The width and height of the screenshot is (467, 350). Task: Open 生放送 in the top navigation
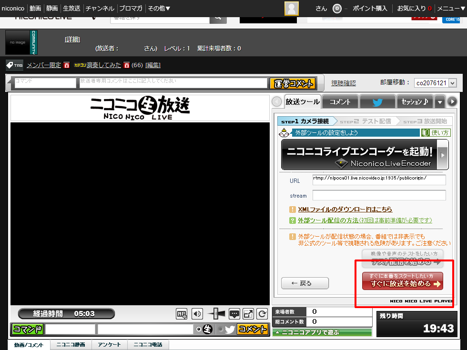coord(72,9)
